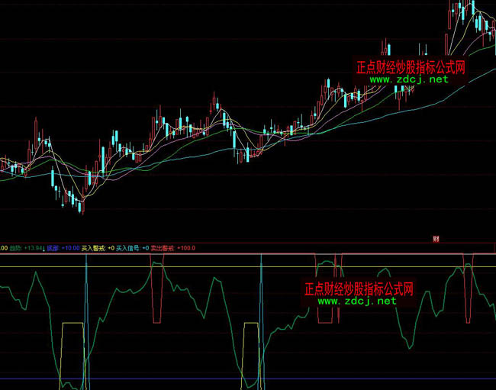Click lower red 正点财经炒股指标公式网 title

(358, 289)
